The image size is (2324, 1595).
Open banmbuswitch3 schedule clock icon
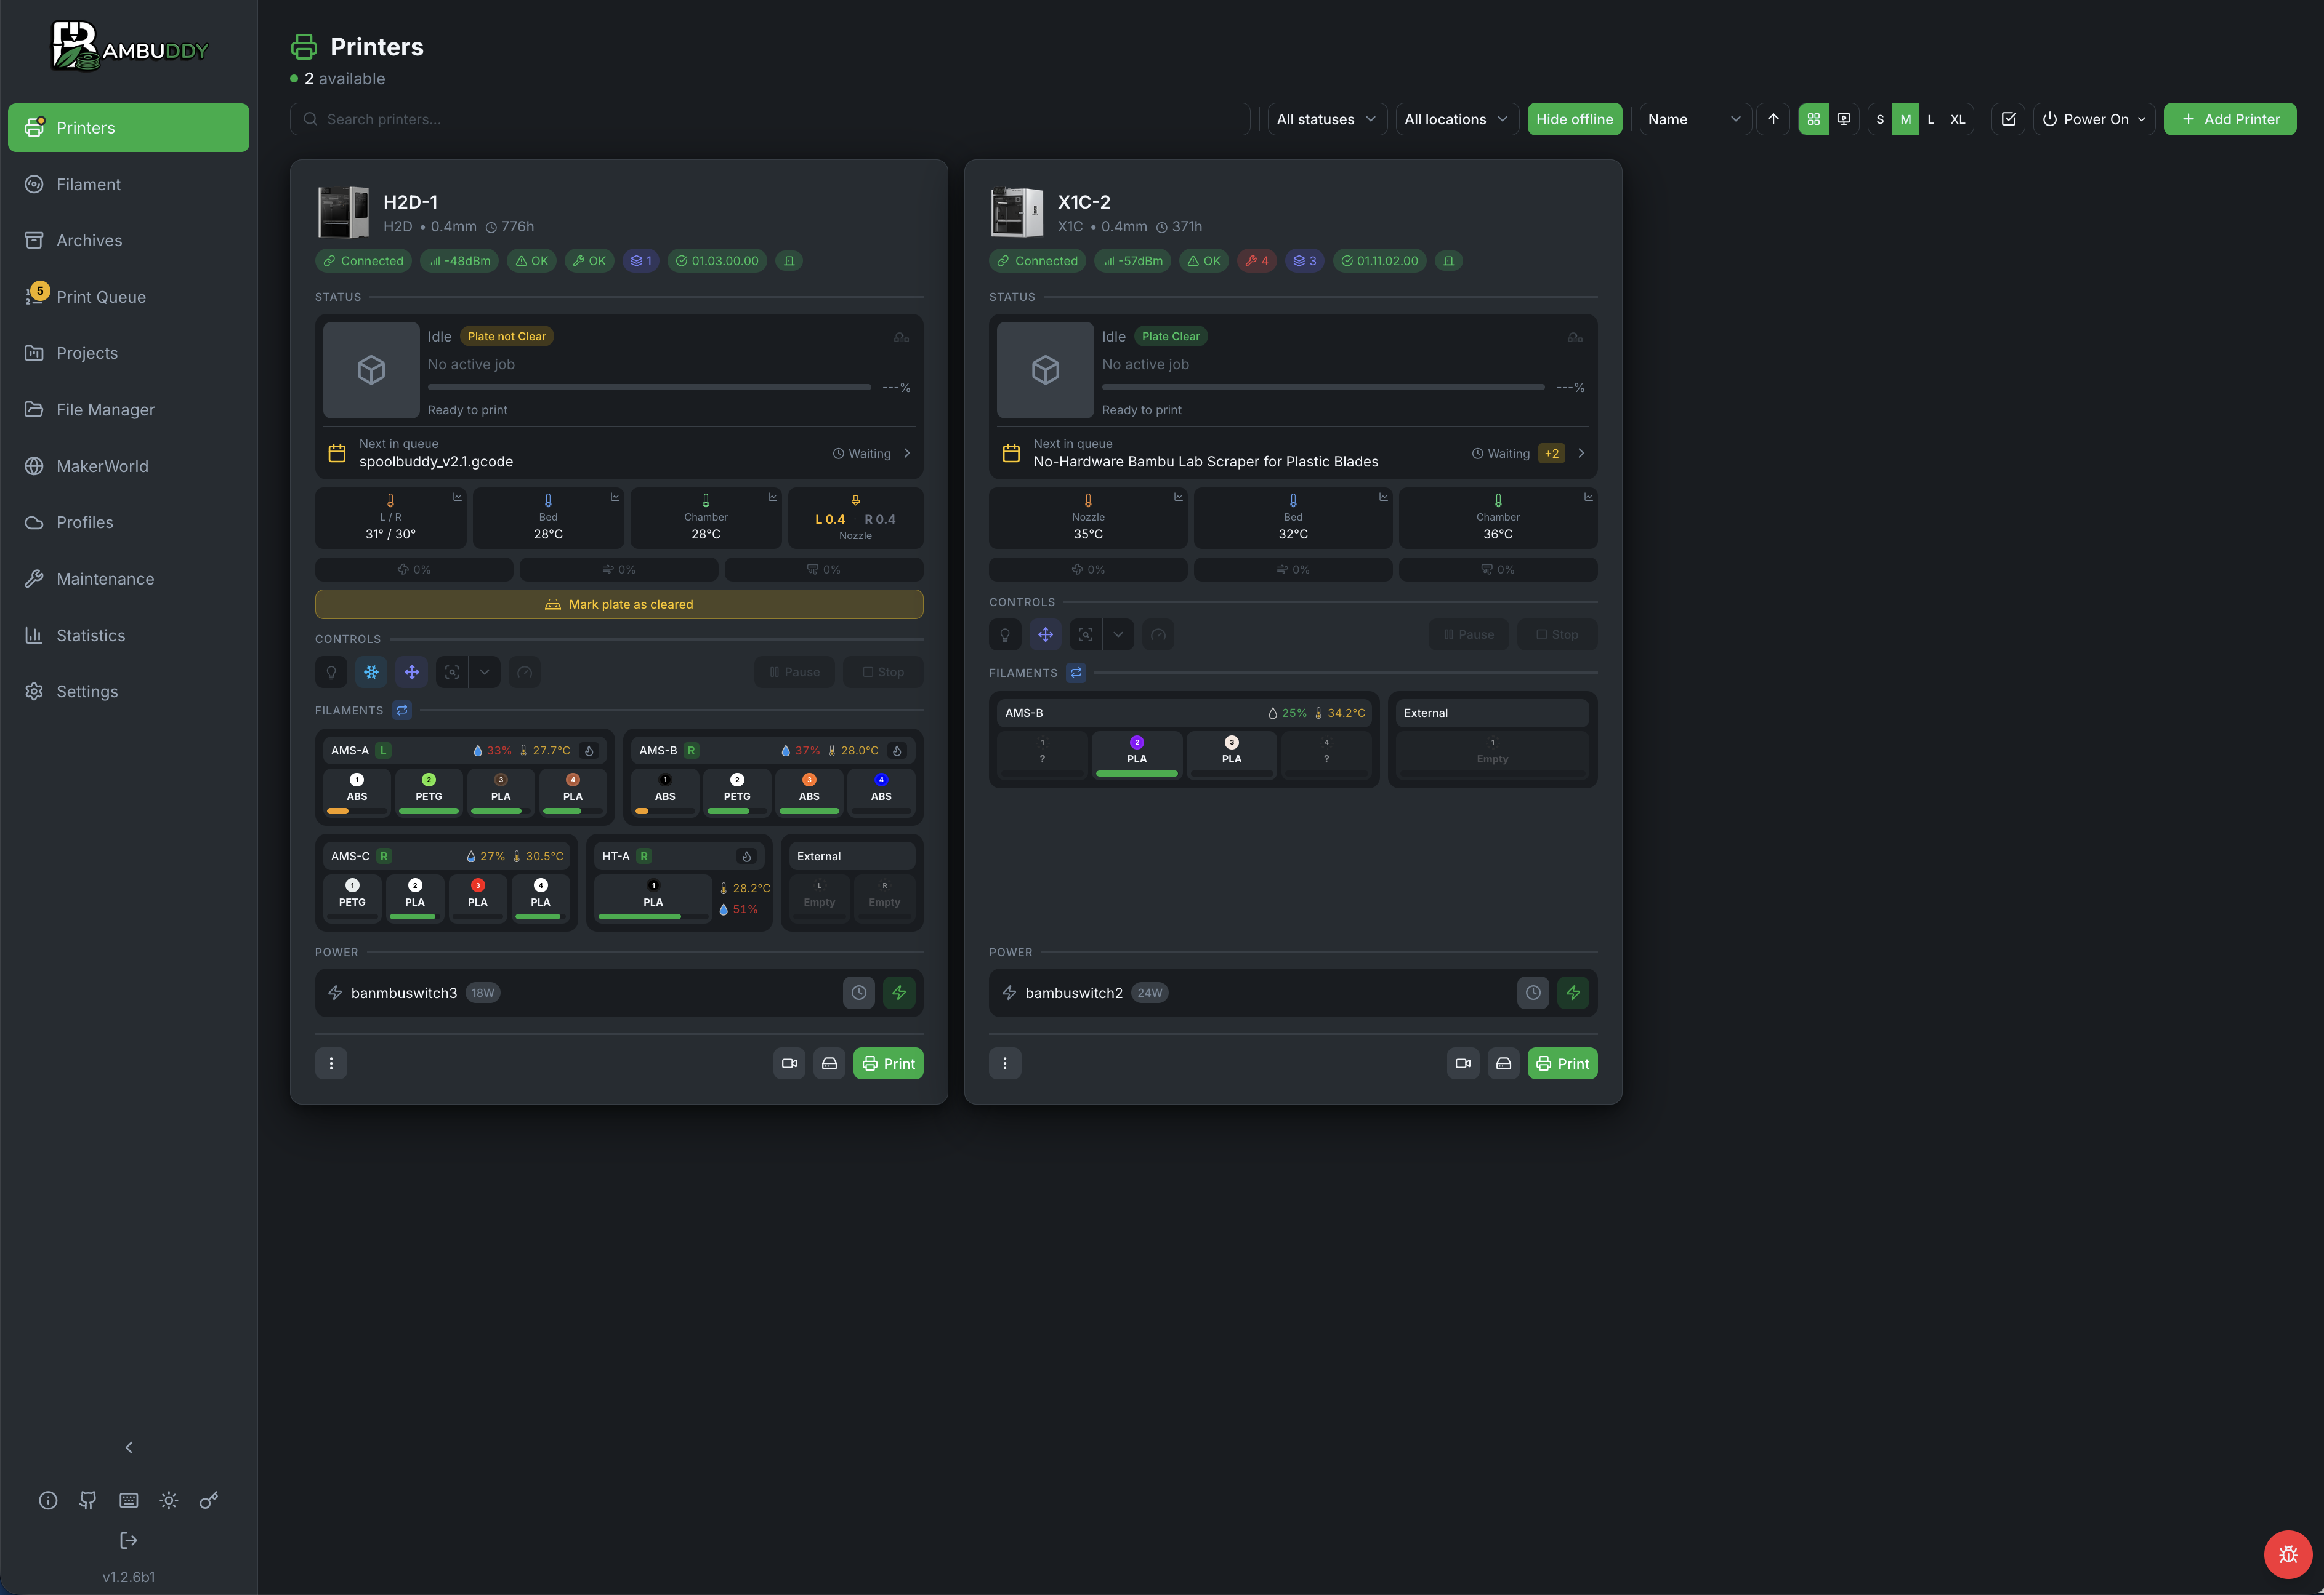[x=859, y=993]
